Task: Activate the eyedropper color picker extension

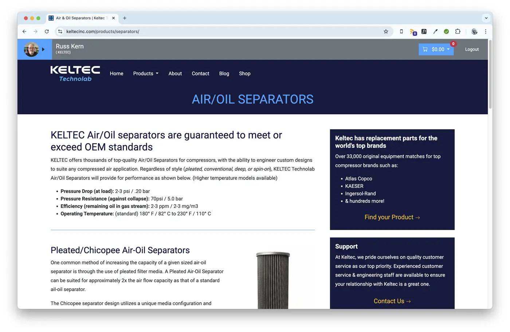Action: [435, 32]
